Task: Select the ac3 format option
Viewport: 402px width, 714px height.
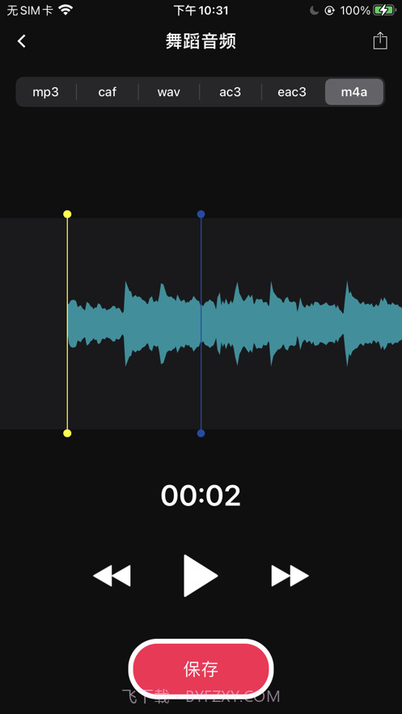Action: tap(231, 92)
